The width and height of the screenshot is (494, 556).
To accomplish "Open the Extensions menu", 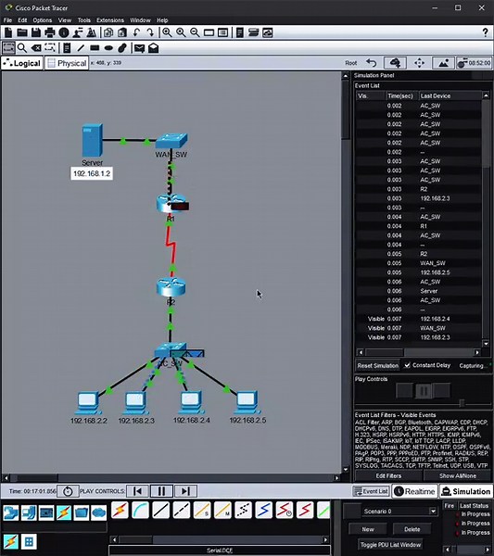I will pos(110,20).
